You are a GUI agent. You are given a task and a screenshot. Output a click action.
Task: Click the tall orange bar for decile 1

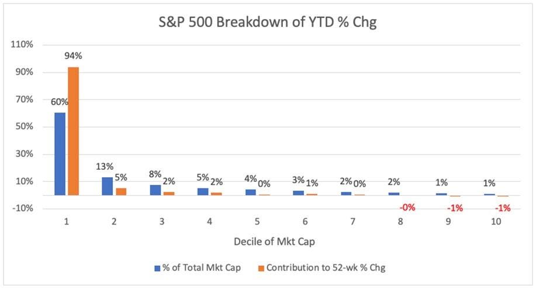(x=73, y=131)
